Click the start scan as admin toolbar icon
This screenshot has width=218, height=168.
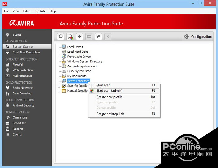click(70, 37)
